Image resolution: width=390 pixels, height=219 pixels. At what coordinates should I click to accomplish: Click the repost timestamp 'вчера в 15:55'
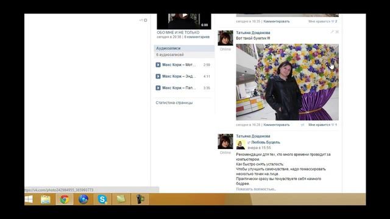point(259,148)
